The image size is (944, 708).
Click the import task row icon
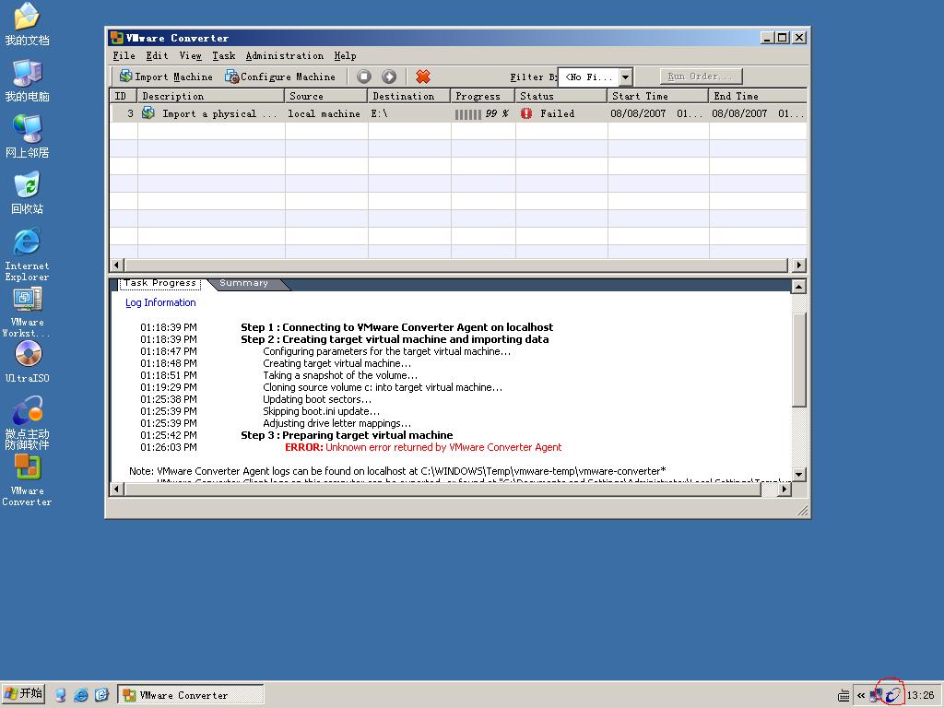(148, 113)
